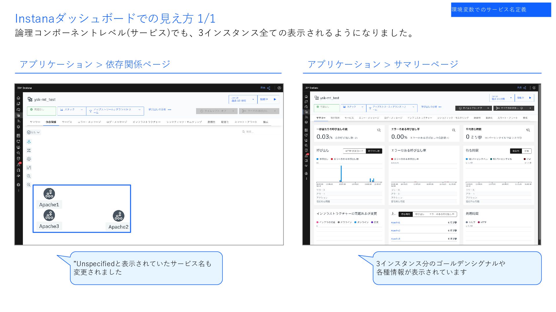Click the share icon in summary page header
The height and width of the screenshot is (312, 556).
pyautogui.click(x=525, y=88)
